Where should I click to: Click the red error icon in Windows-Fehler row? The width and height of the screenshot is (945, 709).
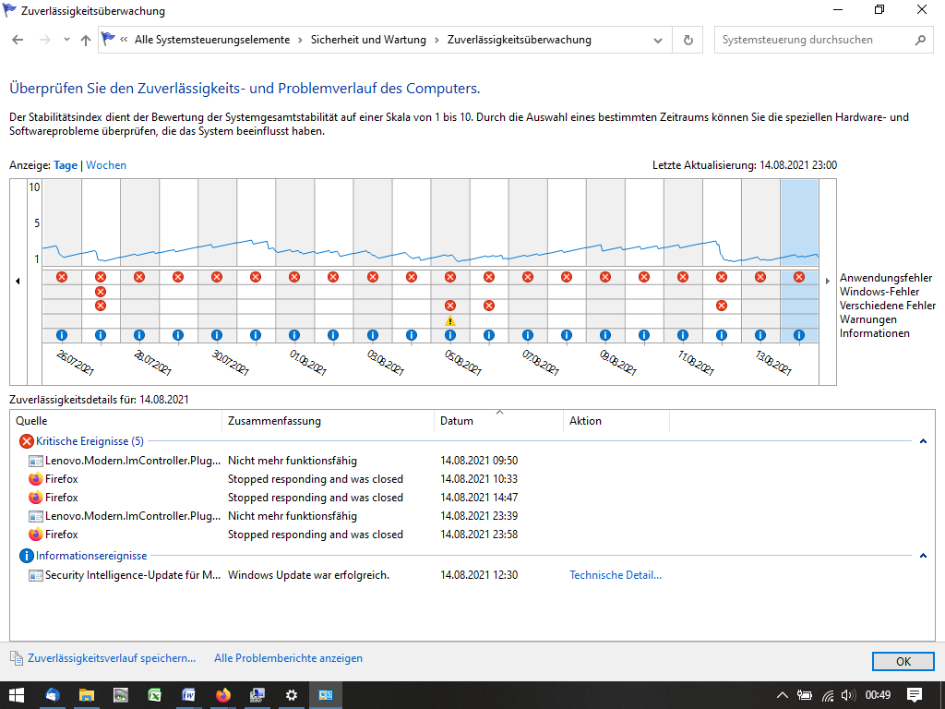[101, 292]
